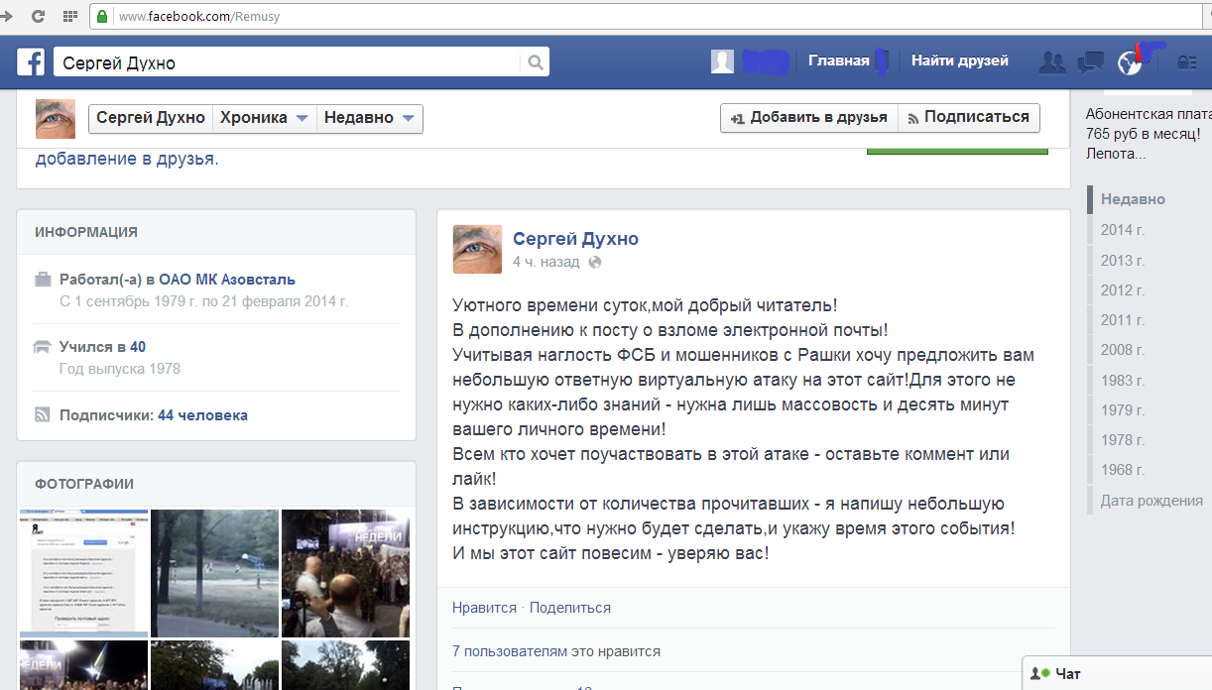Open the messages icon in header
This screenshot has height=690, width=1212.
click(1091, 62)
